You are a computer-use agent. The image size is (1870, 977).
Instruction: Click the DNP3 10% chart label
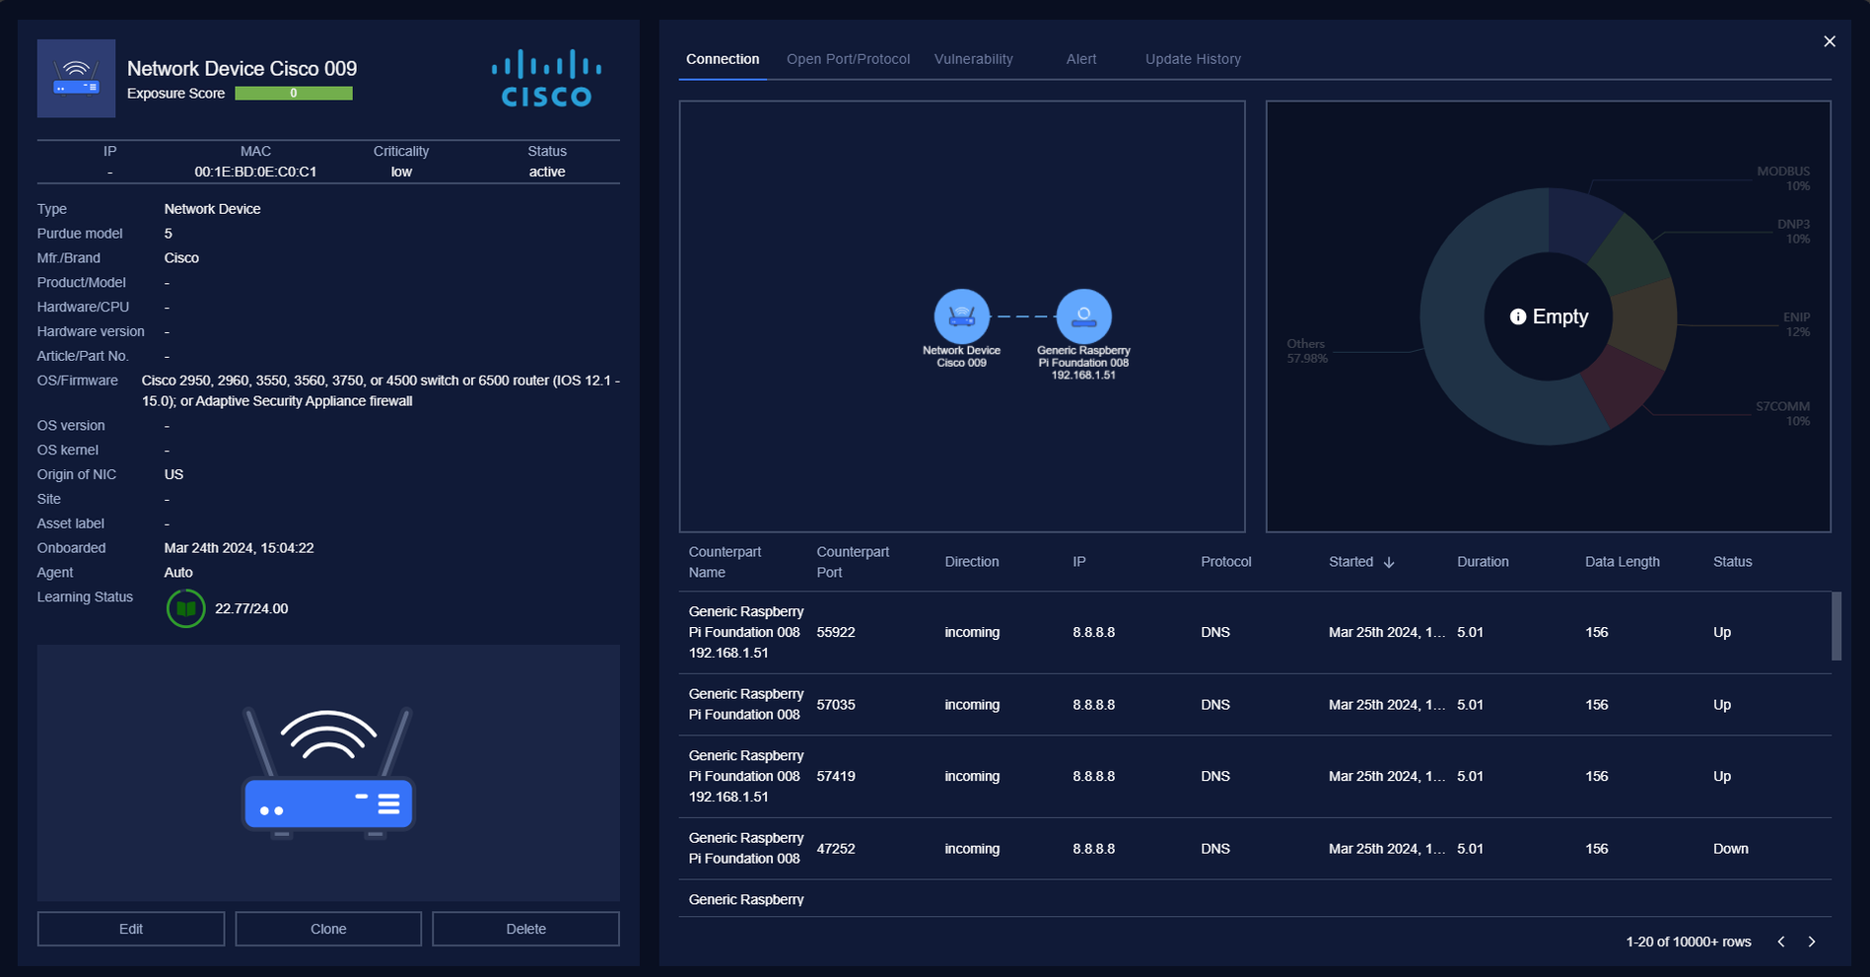point(1793,232)
